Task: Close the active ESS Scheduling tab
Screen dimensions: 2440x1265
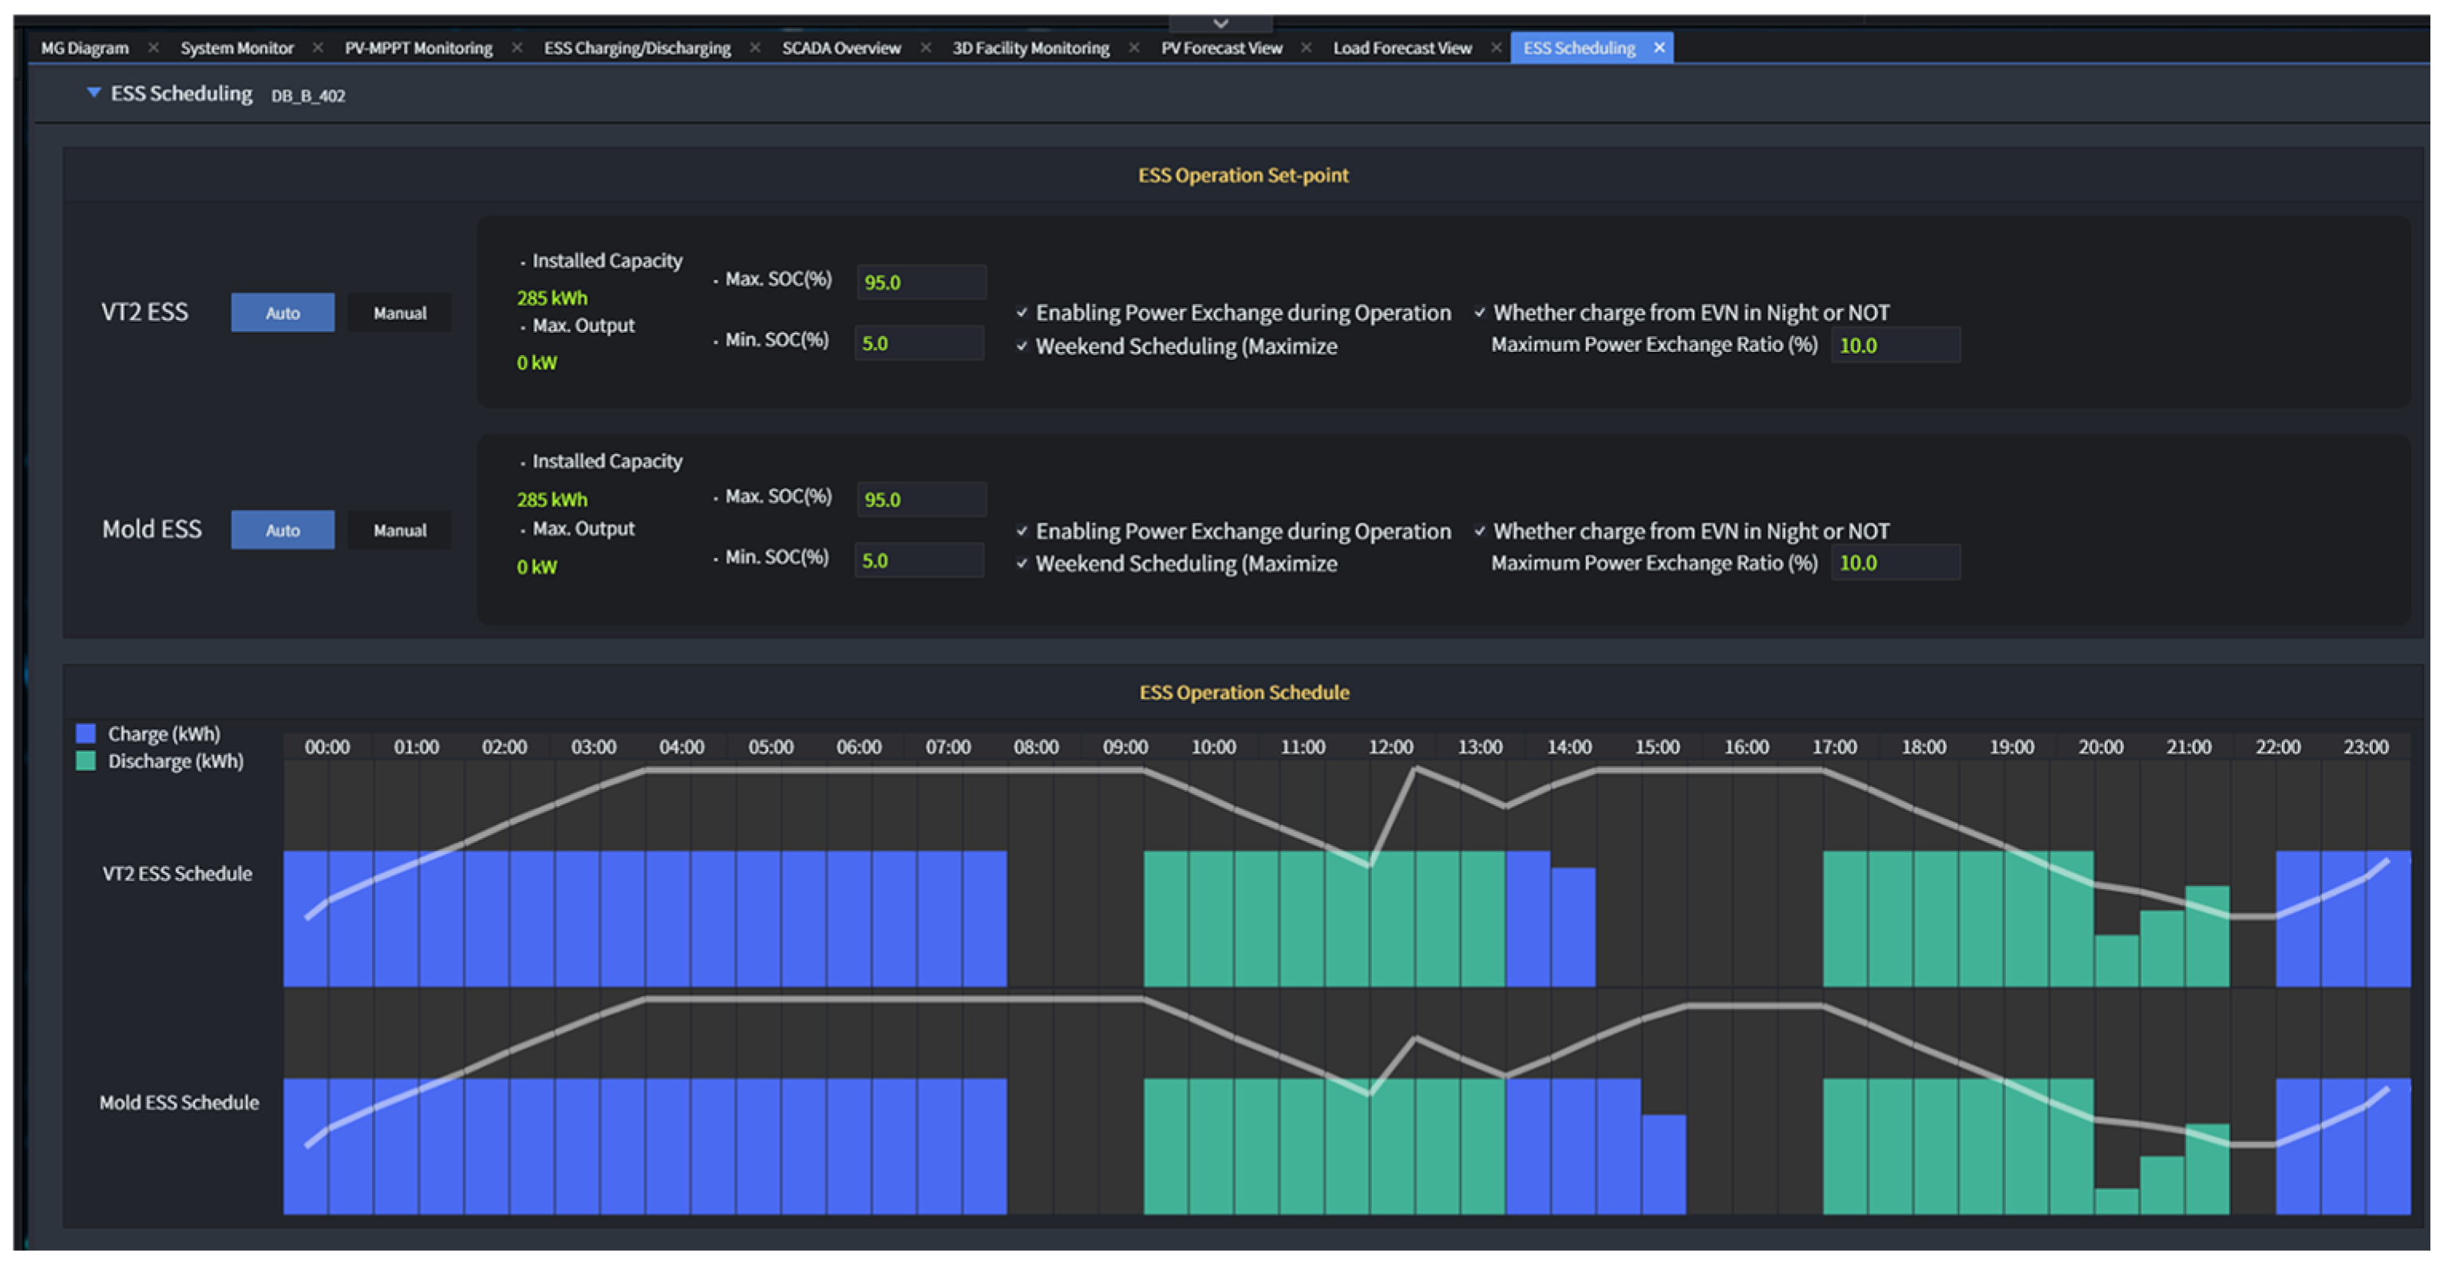Action: coord(1659,47)
